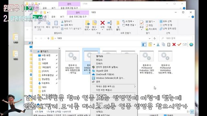Open the Easy access (빠른 연결) dropdown
The image size is (207, 116).
[x=129, y=25]
